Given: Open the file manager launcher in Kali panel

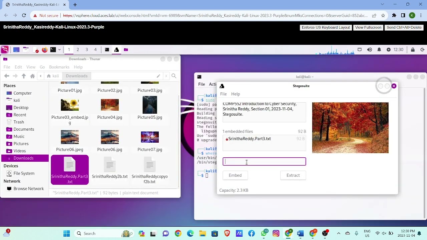Looking at the screenshot, I should [x=26, y=50].
